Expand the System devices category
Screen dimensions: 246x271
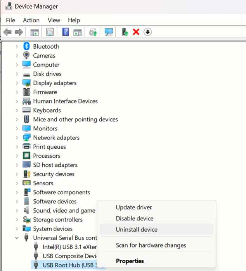tap(17, 229)
